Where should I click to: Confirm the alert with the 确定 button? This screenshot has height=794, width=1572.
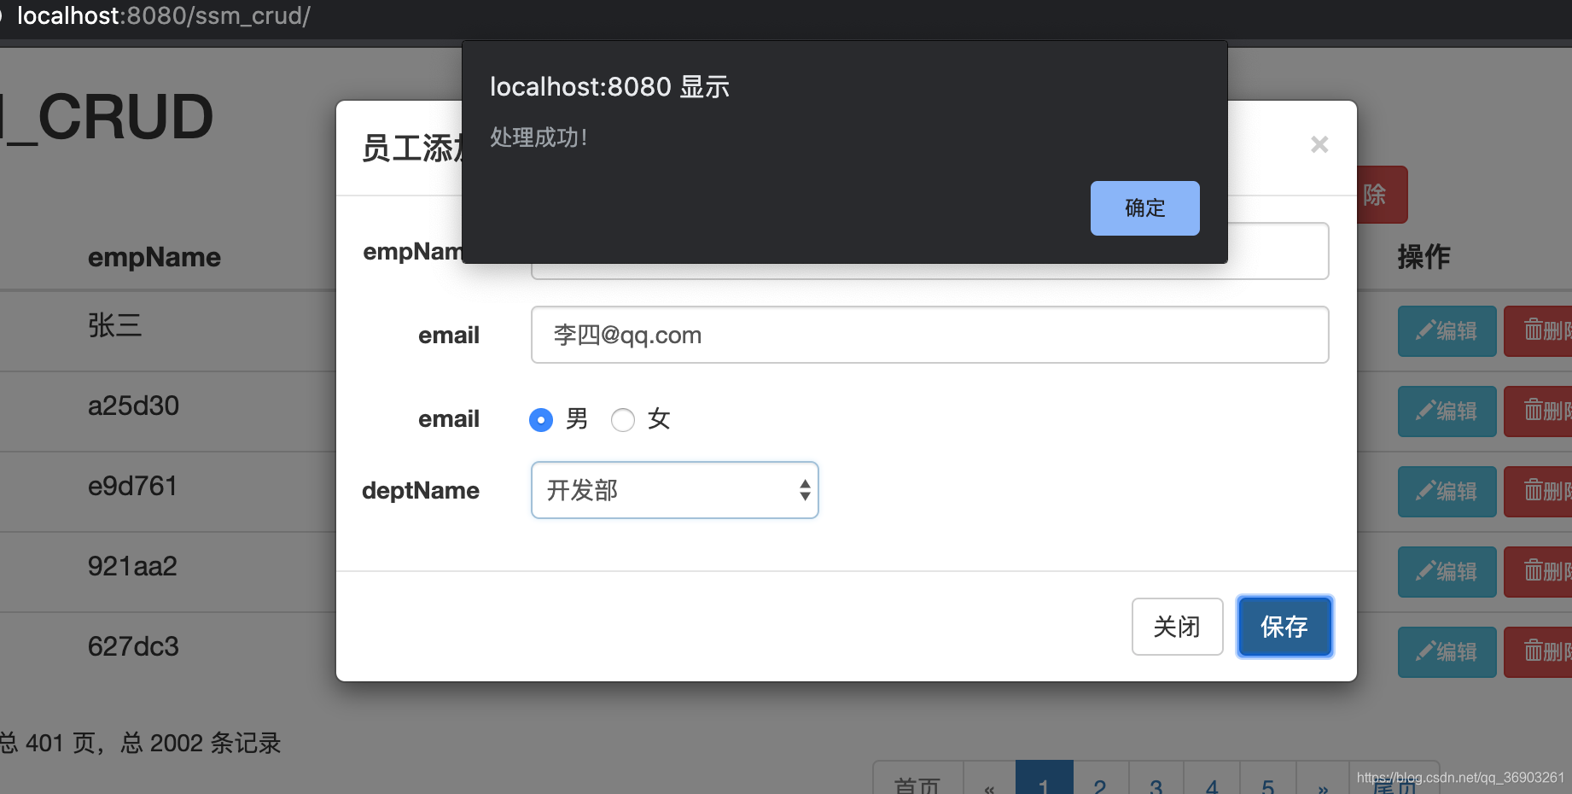pos(1144,208)
